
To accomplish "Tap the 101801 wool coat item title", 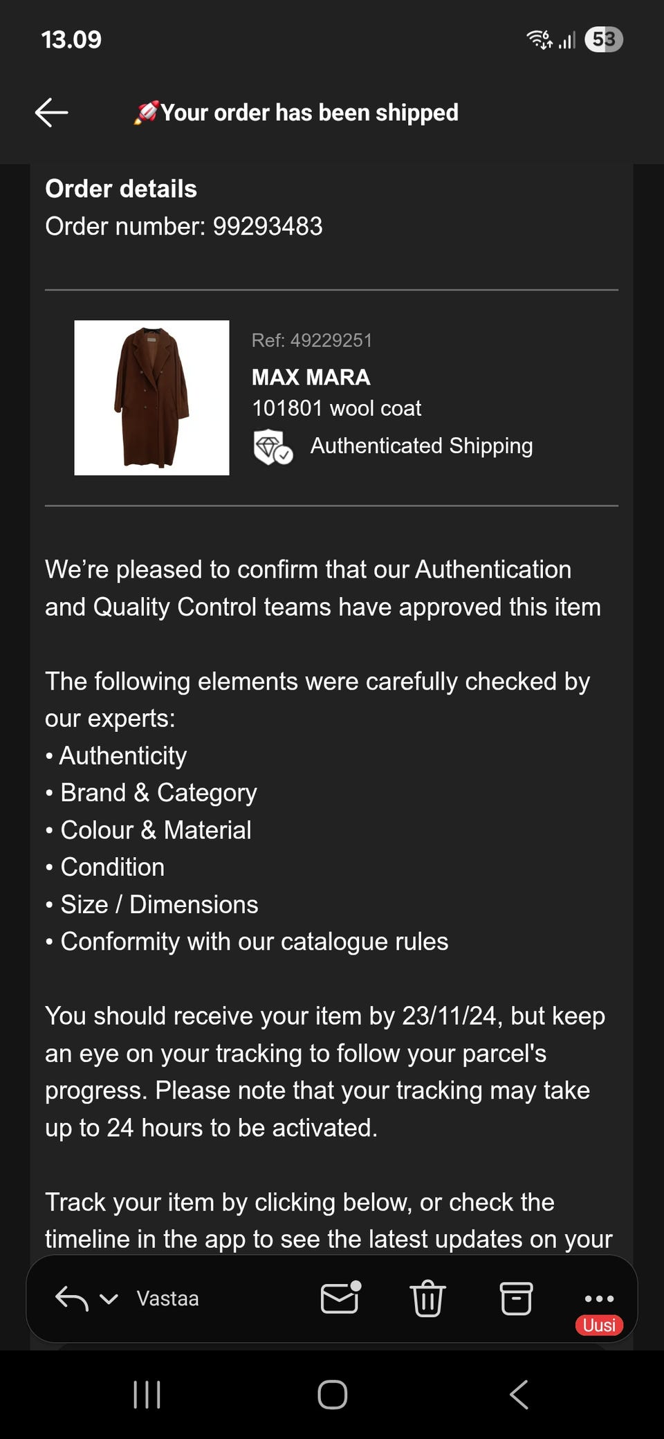I will point(336,408).
